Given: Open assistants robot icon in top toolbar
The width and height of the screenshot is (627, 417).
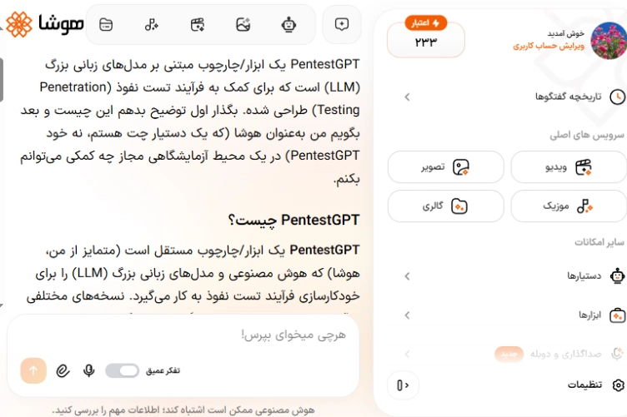Looking at the screenshot, I should click(288, 25).
